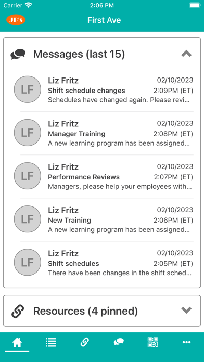Image resolution: width=204 pixels, height=362 pixels.
Task: Open the New Training message
Action: pos(104,219)
